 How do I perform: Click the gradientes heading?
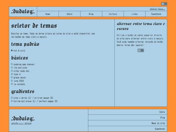point(23,92)
